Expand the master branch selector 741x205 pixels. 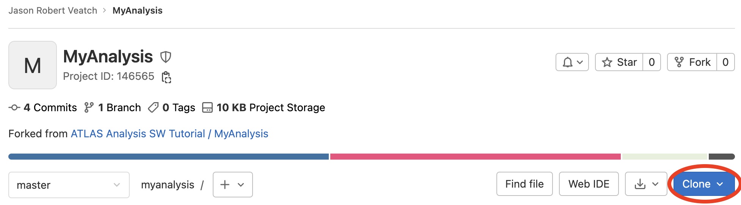pos(69,185)
